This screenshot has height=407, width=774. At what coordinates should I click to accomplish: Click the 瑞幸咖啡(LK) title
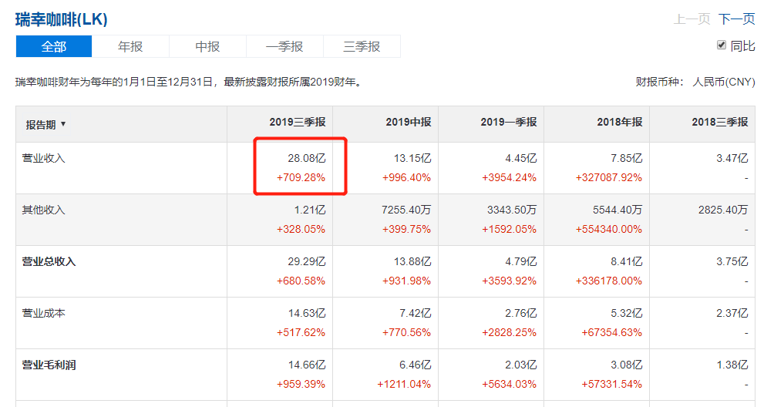pos(61,19)
